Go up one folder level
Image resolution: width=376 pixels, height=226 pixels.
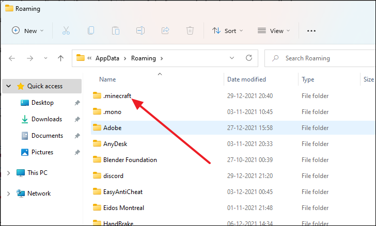(60, 58)
